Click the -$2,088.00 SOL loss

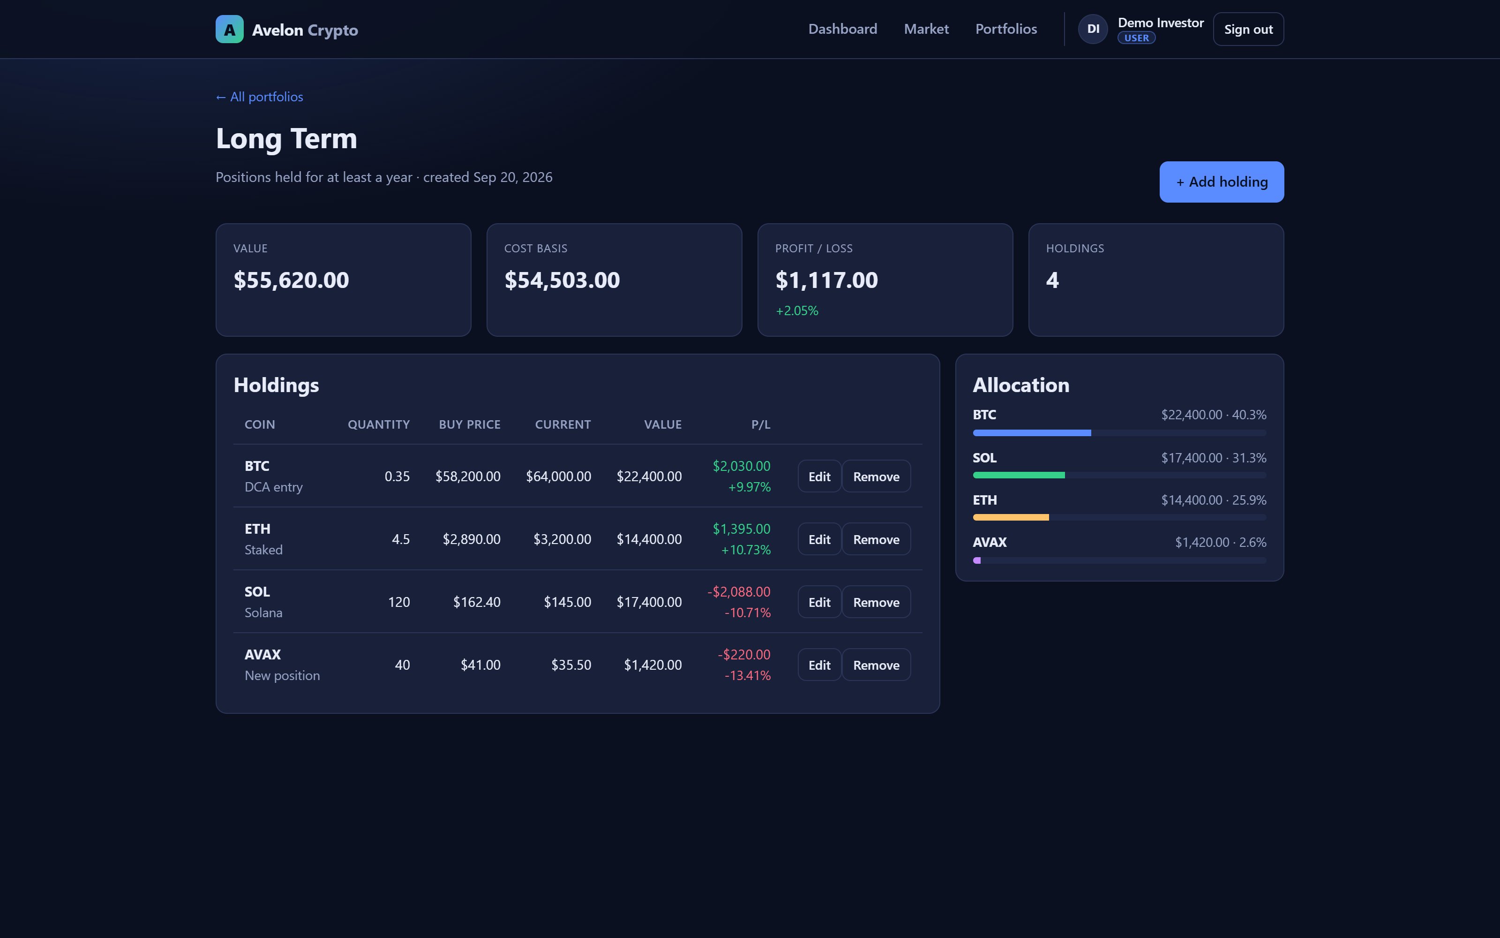pos(739,592)
